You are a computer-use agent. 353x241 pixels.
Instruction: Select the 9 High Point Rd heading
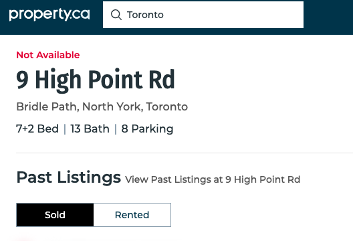[x=96, y=80]
